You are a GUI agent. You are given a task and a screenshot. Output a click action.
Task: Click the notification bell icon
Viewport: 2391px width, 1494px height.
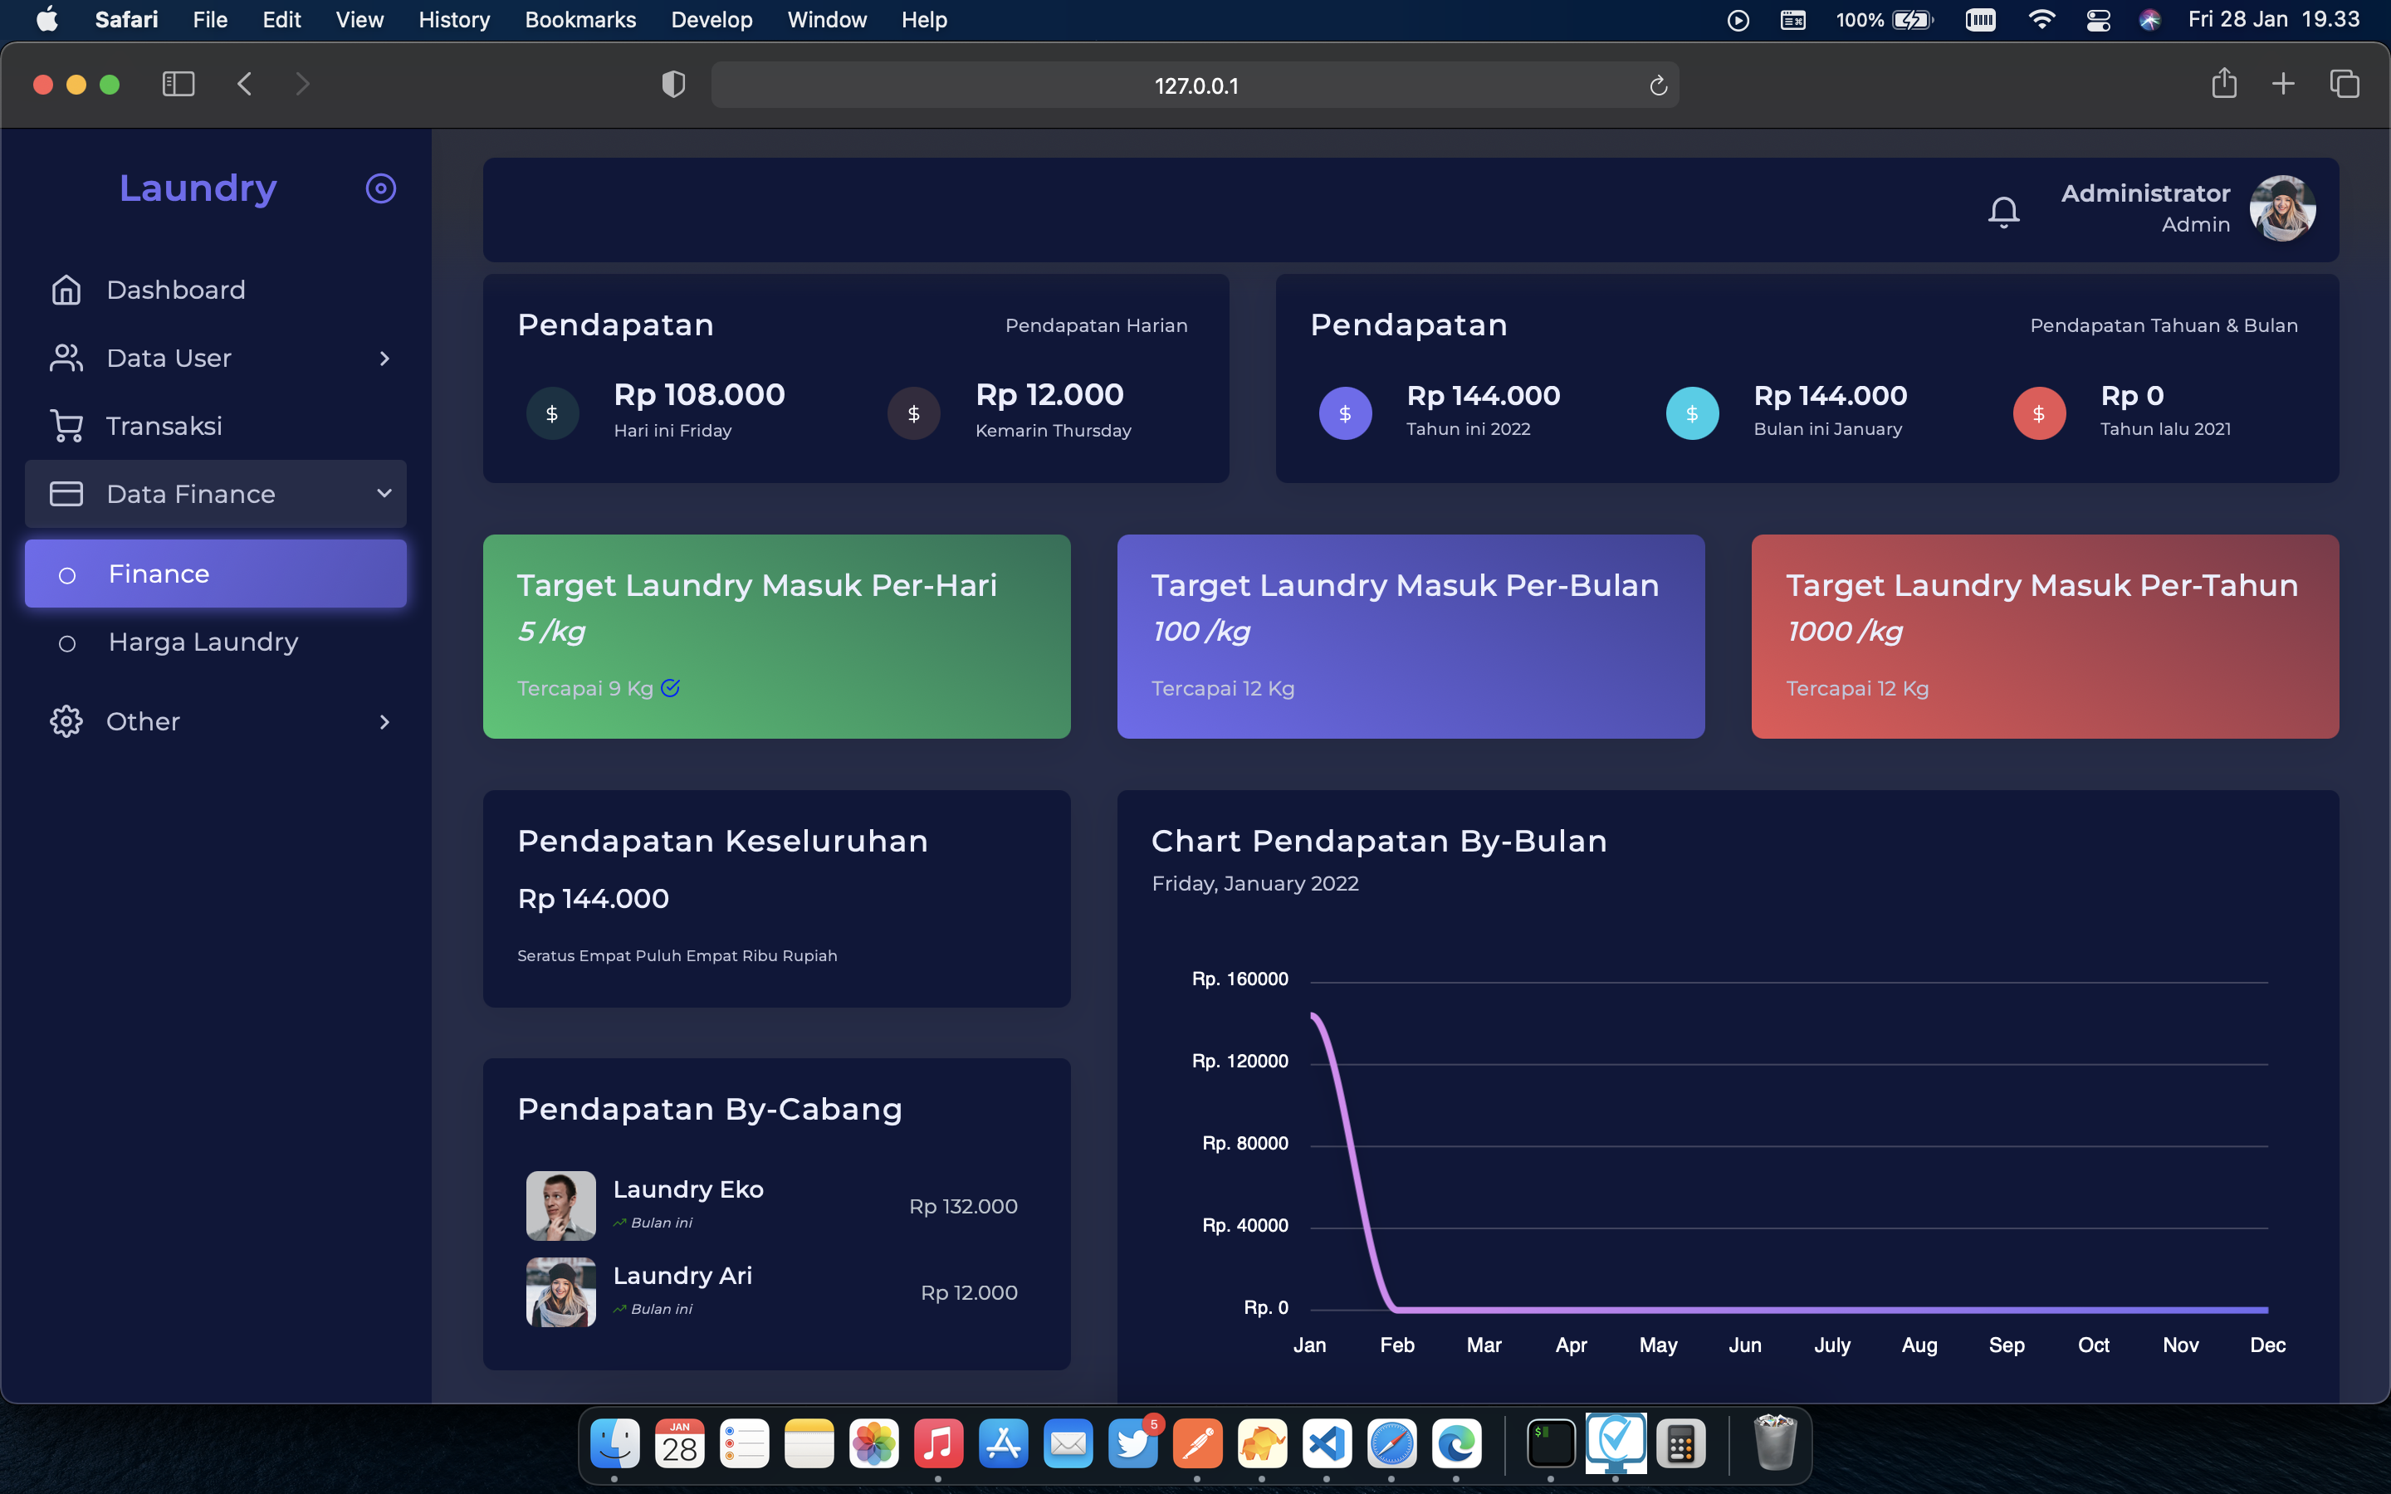point(2002,211)
